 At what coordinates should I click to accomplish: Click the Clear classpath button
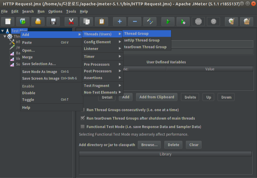pyautogui.click(x=194, y=145)
